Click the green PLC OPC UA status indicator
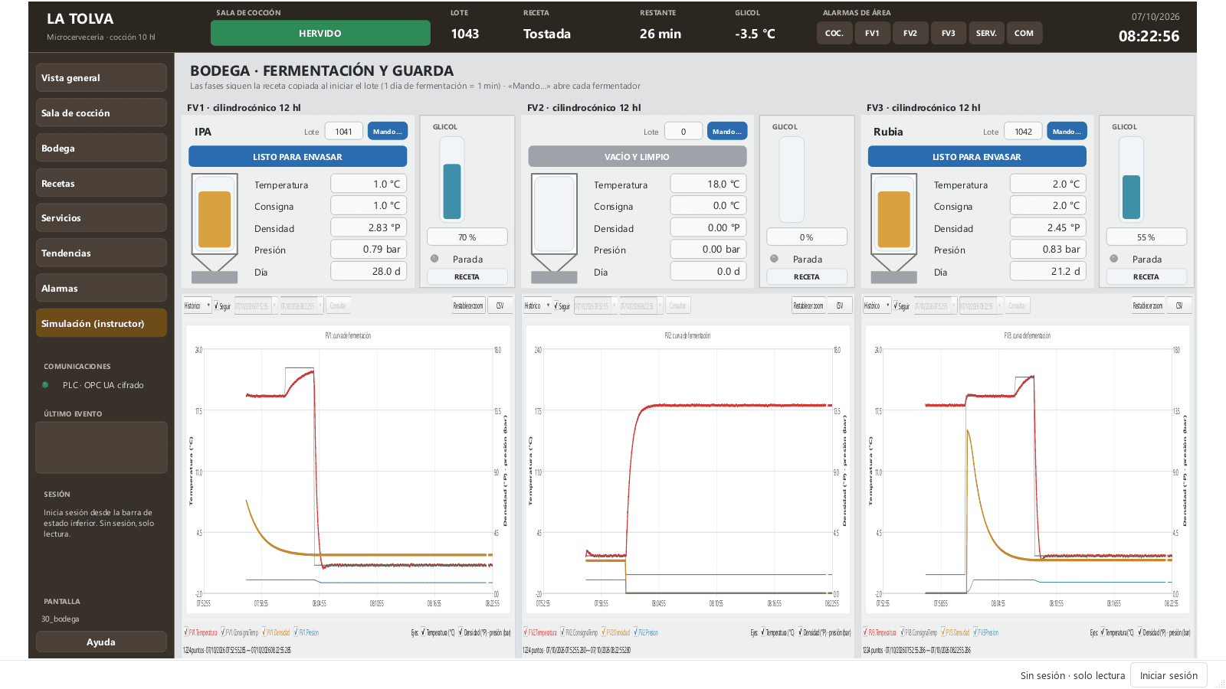This screenshot has width=1226, height=689. point(45,385)
